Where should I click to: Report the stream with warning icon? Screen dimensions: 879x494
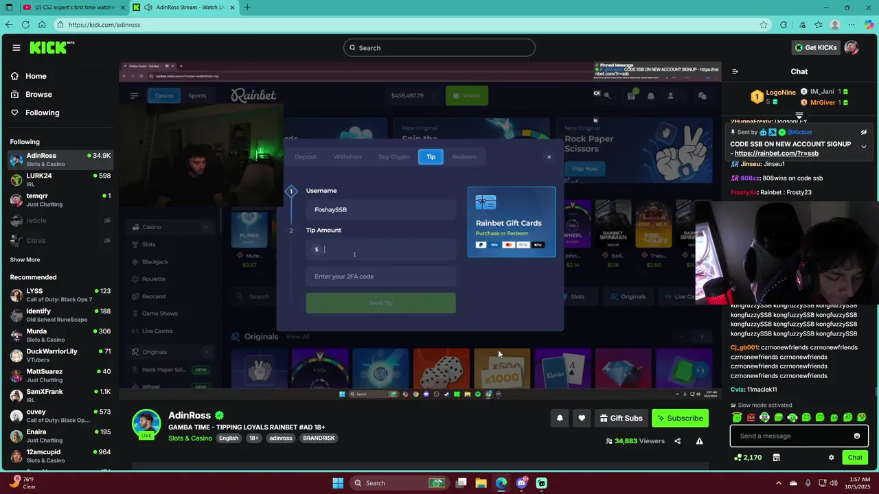coord(699,441)
